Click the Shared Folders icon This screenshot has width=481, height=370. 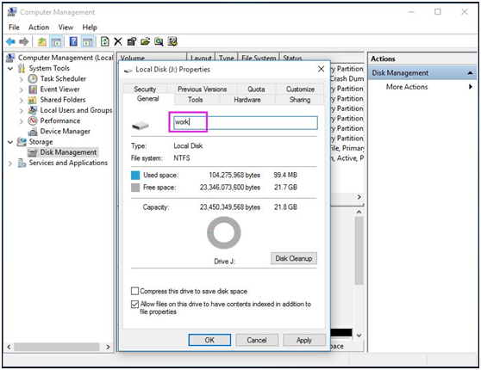(x=32, y=100)
